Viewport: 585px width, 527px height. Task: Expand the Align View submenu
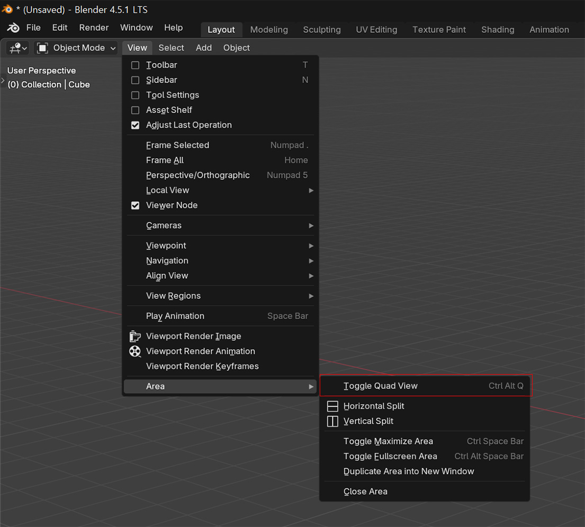pos(220,276)
